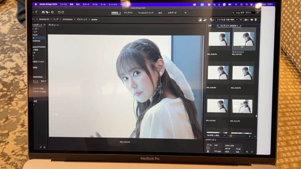Click the camera import photos icon
Screen dimensions: 301x169
coord(43,12)
